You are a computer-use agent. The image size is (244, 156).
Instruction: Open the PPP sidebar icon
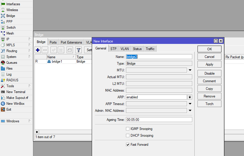click(x=3, y=22)
